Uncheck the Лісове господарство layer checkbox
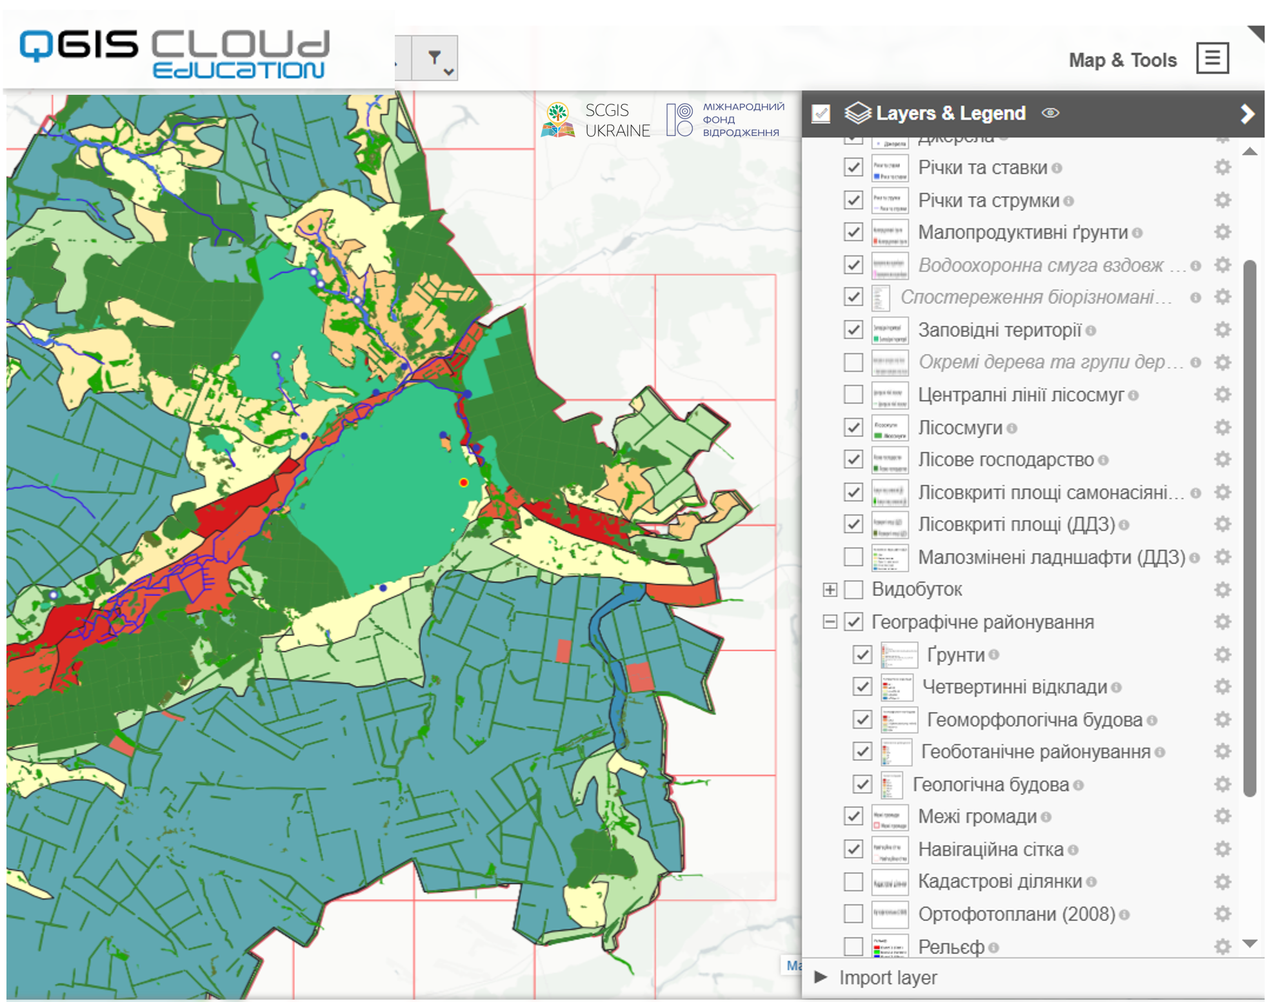This screenshot has height=1002, width=1267. coord(853,459)
